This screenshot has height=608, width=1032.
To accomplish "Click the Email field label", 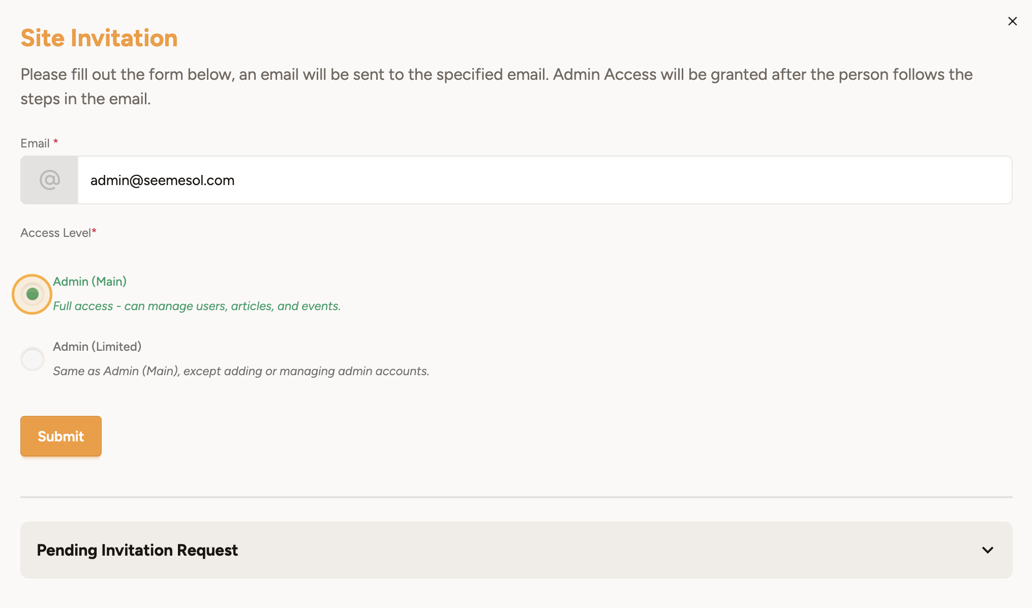I will click(35, 143).
